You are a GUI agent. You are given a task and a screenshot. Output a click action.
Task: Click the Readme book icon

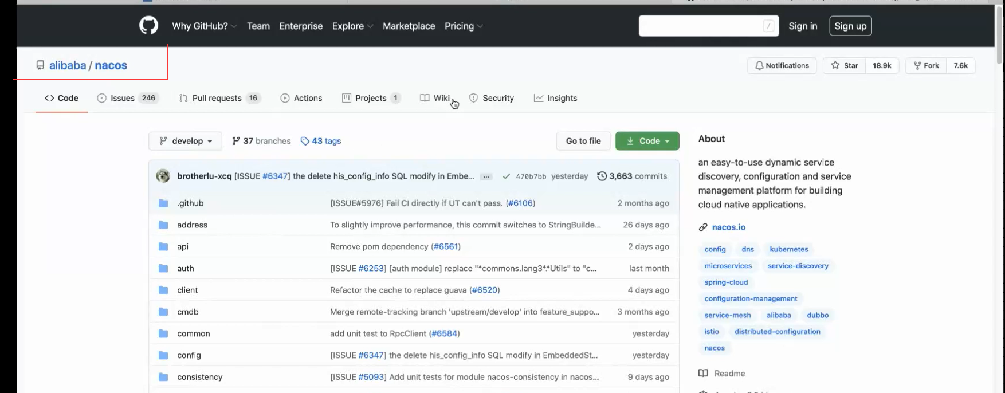703,374
